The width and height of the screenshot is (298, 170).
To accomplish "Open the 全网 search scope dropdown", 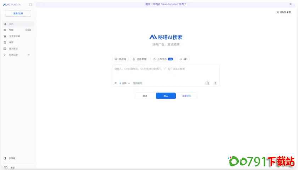I will point(124,83).
